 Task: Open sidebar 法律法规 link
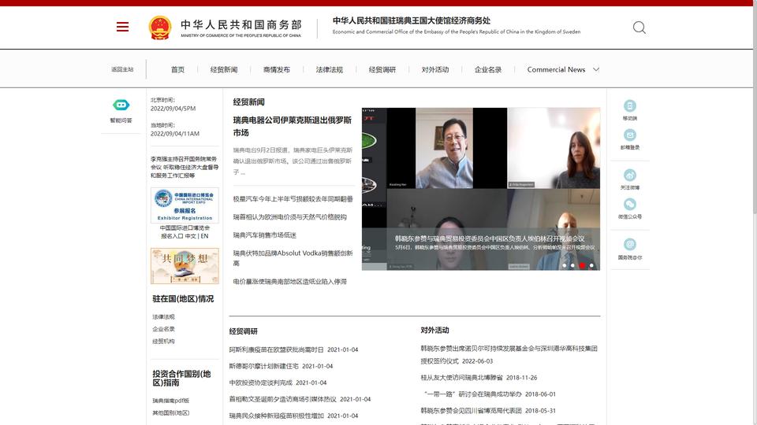(164, 316)
